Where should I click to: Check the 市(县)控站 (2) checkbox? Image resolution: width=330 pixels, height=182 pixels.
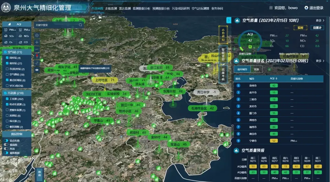pyautogui.click(x=7, y=69)
